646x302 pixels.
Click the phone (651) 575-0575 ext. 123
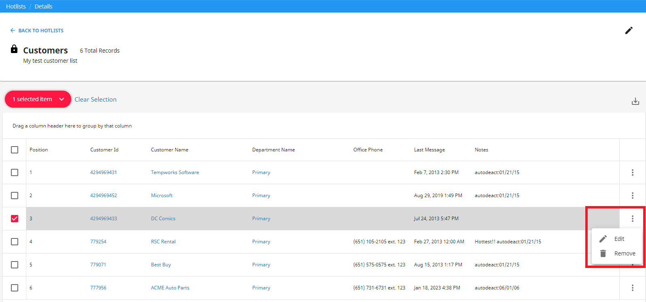[379, 265]
